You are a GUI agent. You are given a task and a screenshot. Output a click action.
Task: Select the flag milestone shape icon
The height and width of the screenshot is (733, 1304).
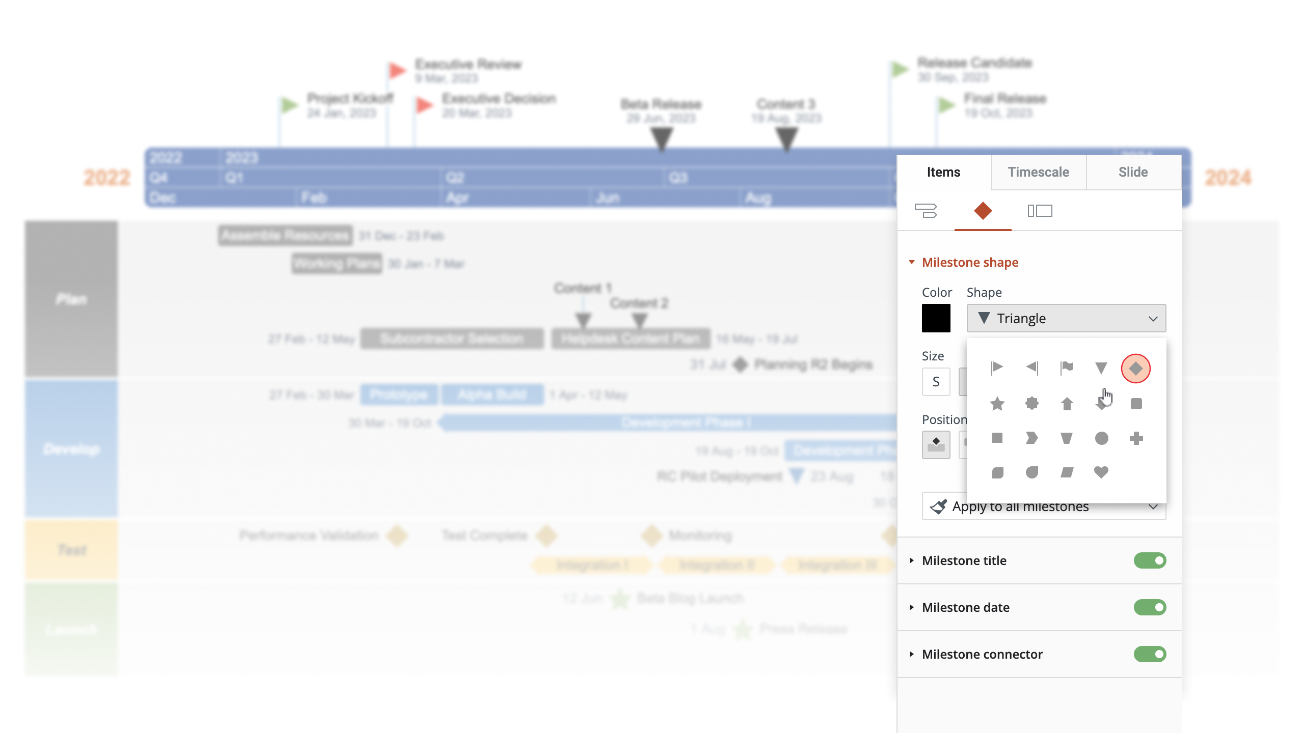(1067, 368)
